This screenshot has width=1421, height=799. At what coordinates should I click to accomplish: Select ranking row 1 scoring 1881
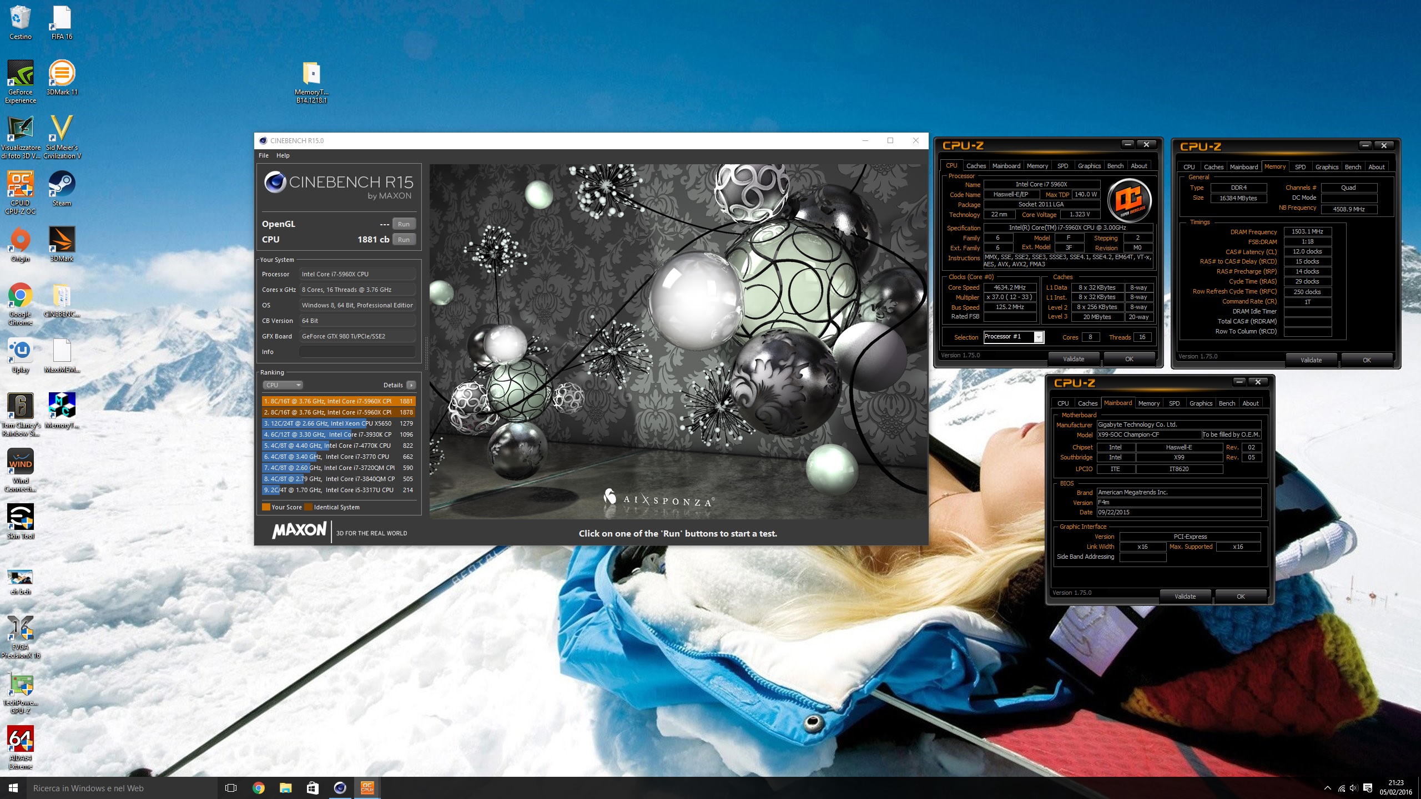click(x=339, y=401)
